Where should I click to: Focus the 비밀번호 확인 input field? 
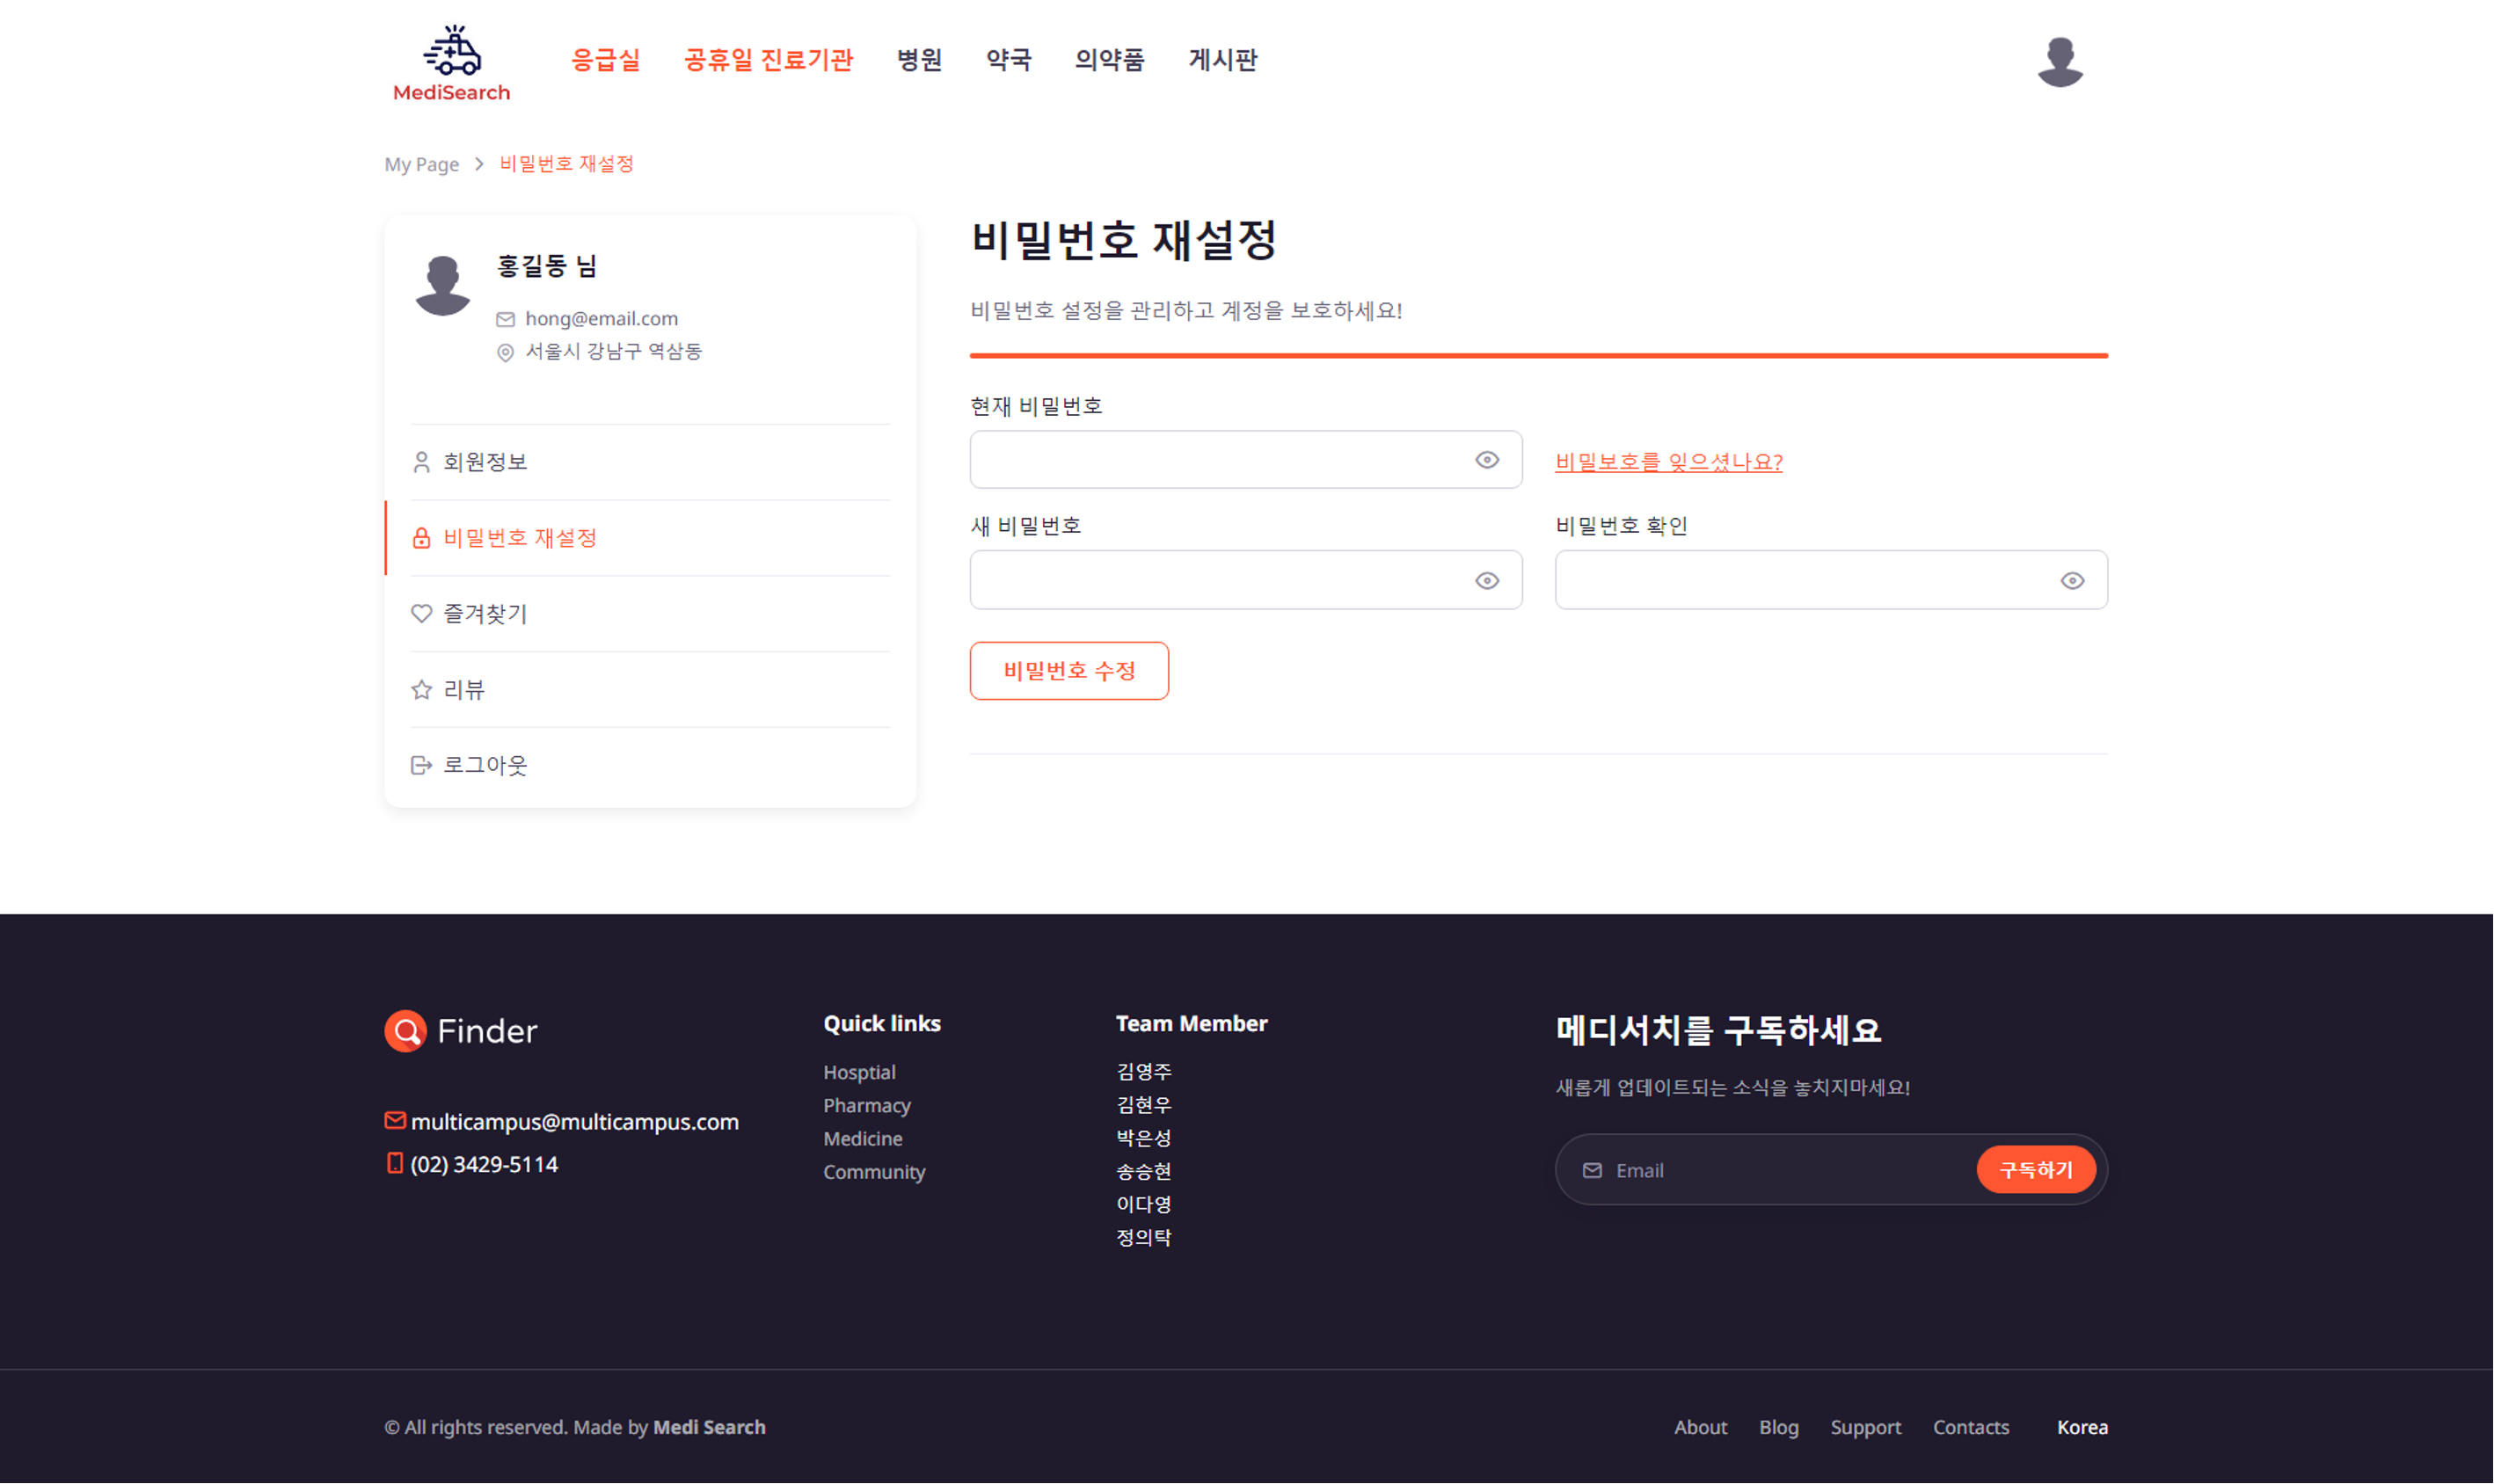click(x=1831, y=580)
